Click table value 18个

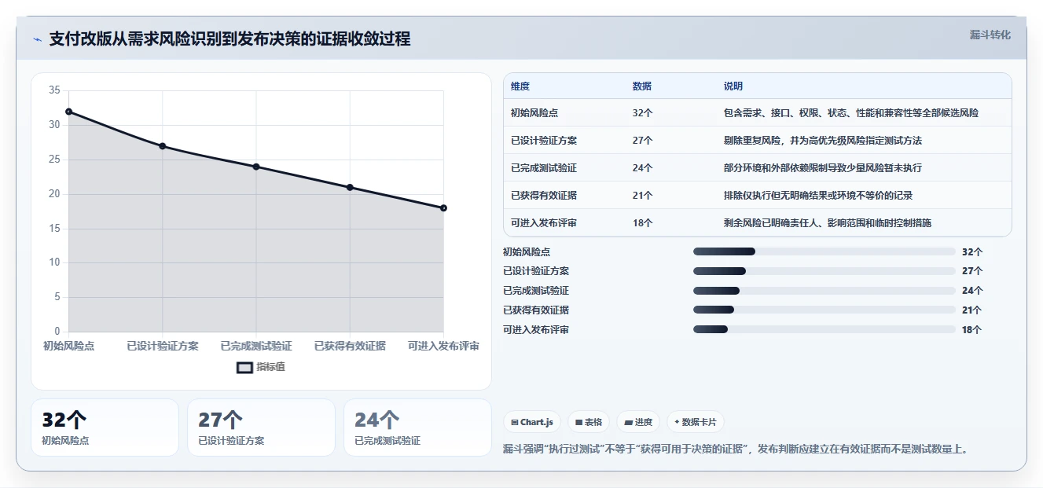(642, 223)
